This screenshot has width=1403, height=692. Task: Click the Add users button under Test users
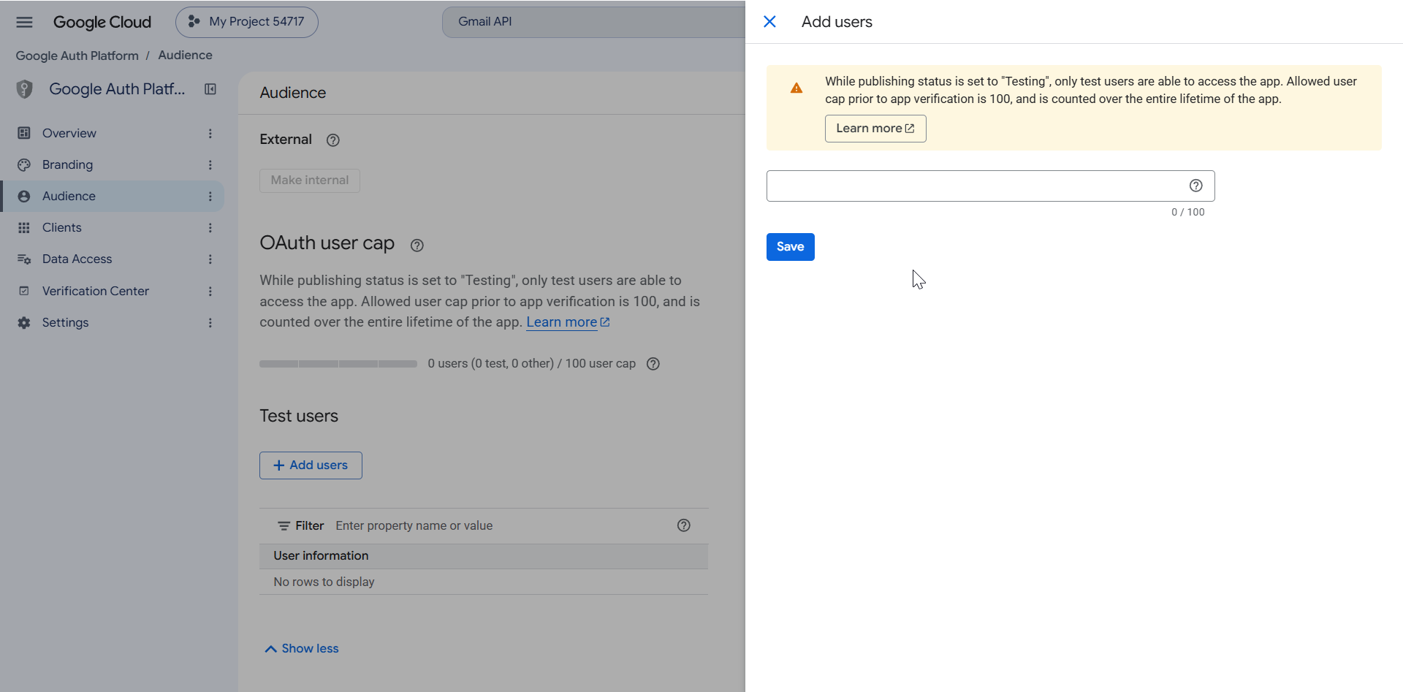click(311, 465)
